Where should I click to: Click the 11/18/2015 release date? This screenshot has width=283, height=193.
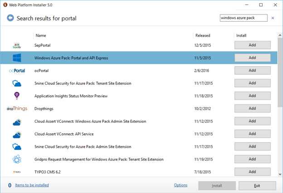(203, 96)
